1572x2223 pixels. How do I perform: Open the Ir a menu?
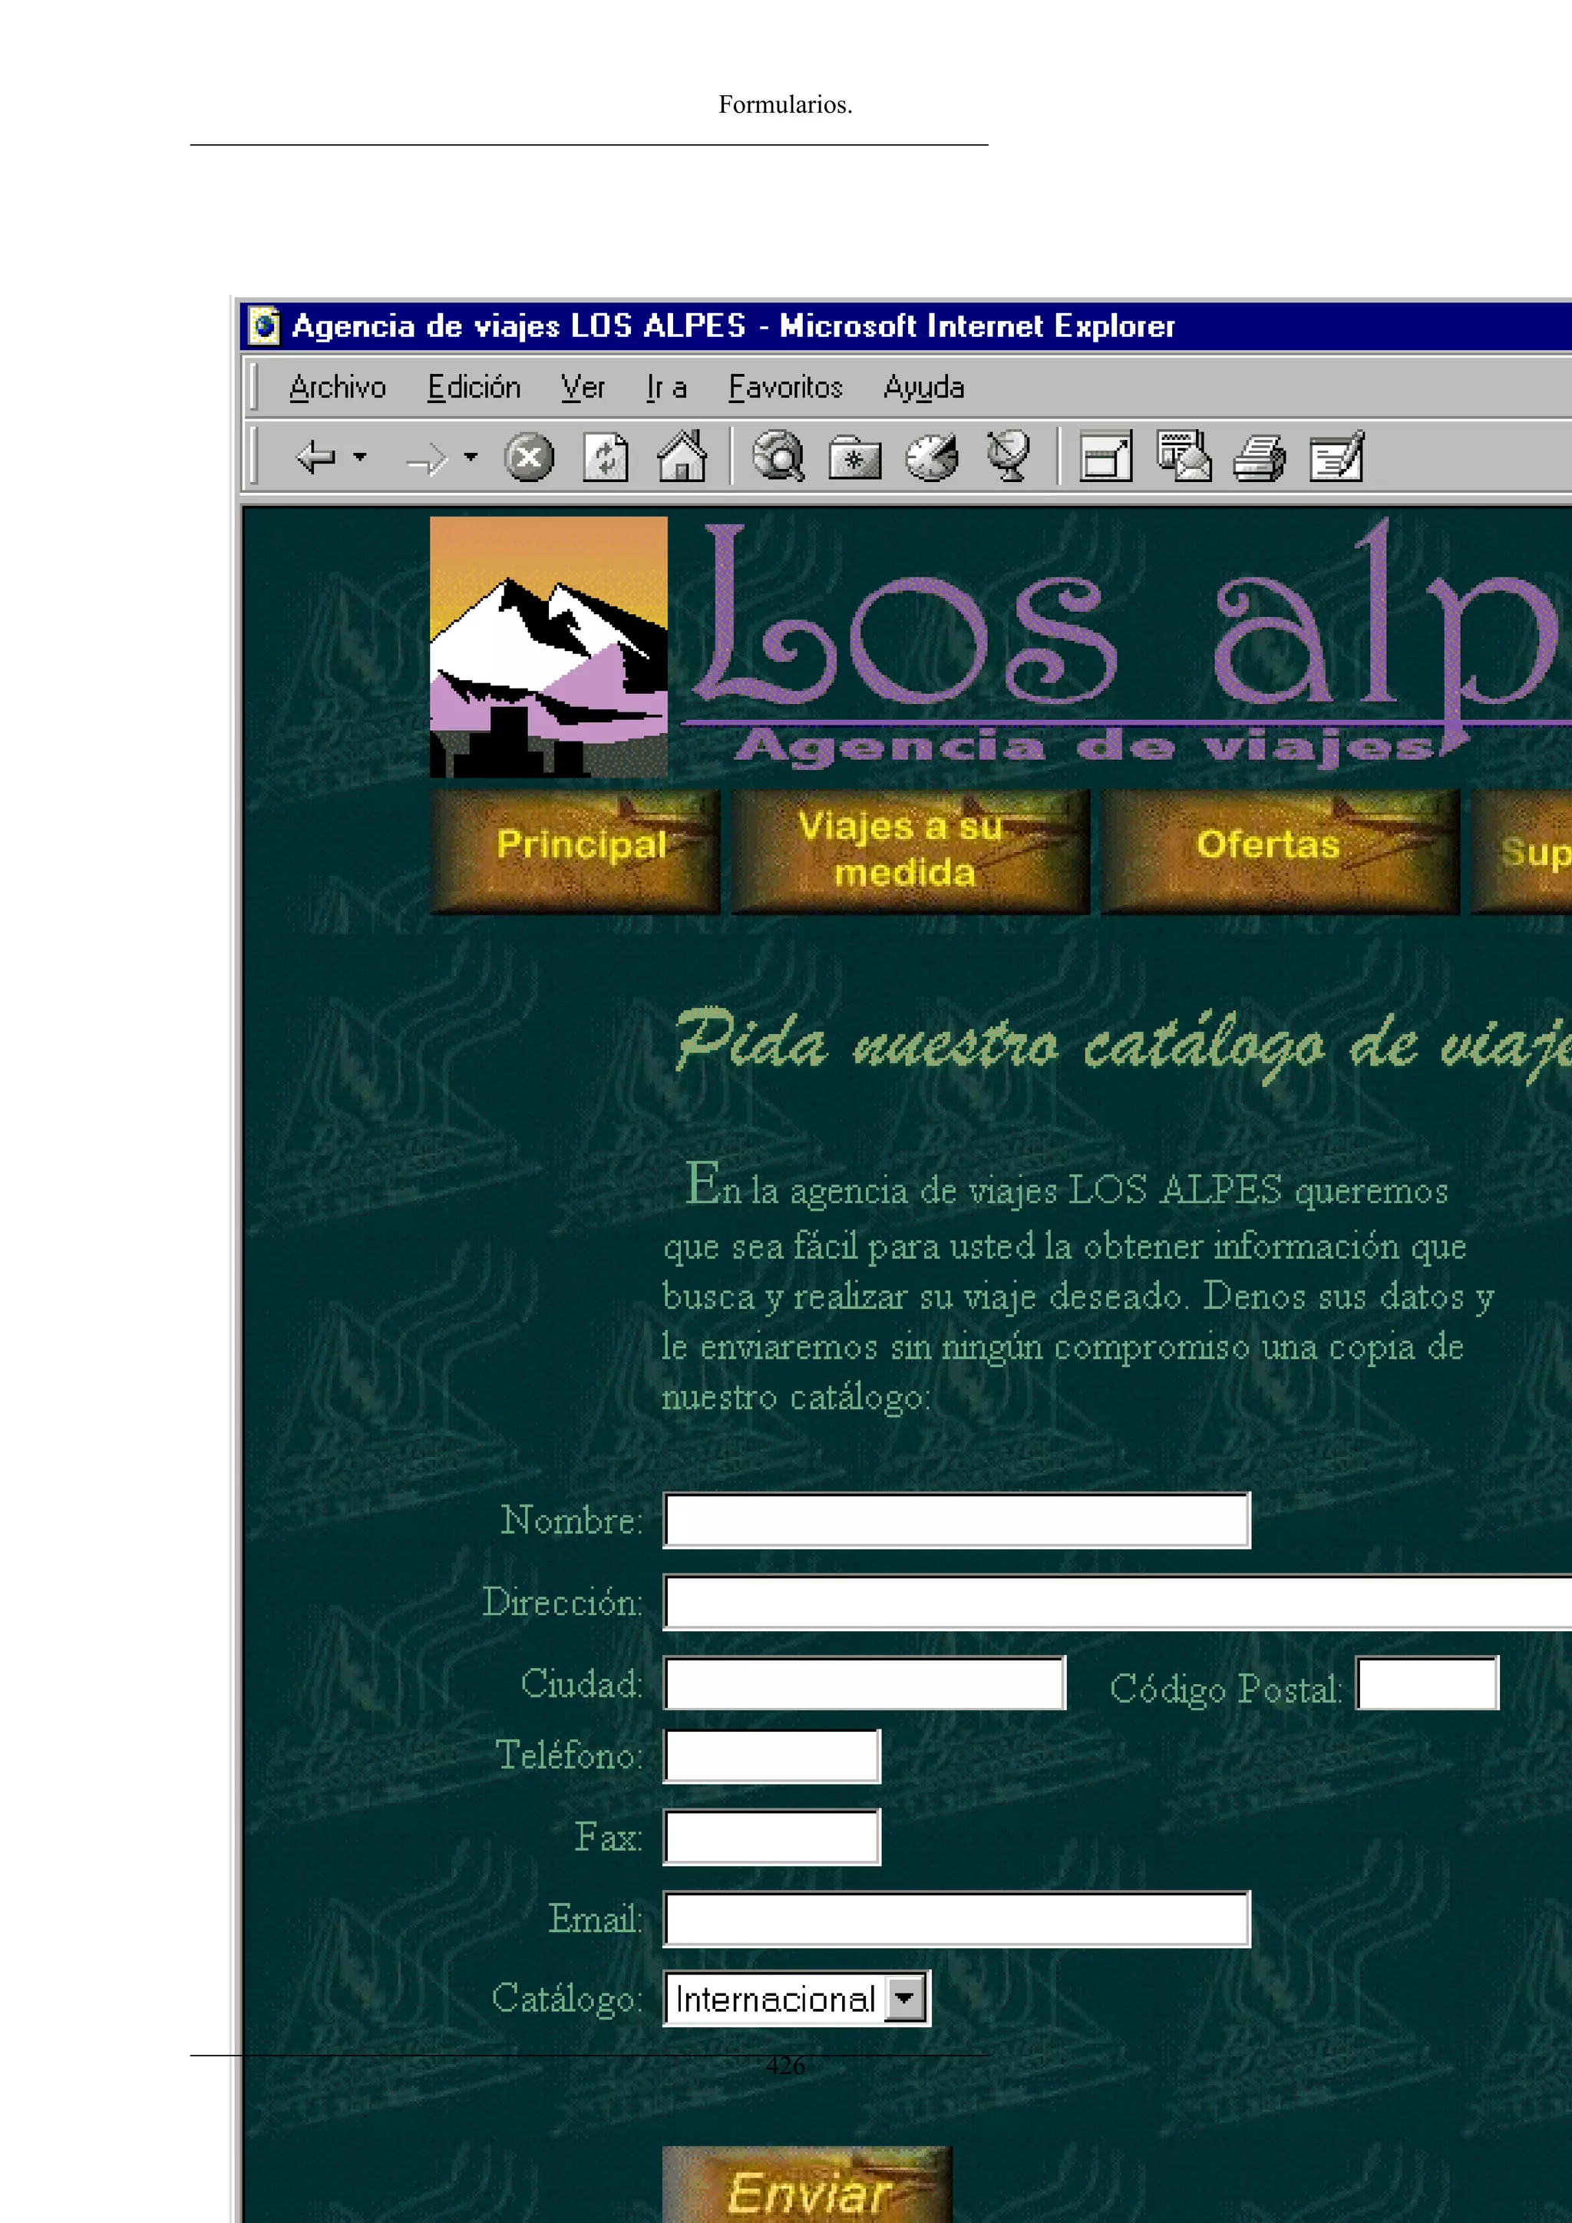[667, 388]
